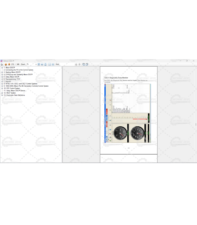This screenshot has width=197, height=225.
Task: Click the current page number field
Action: [12, 64]
